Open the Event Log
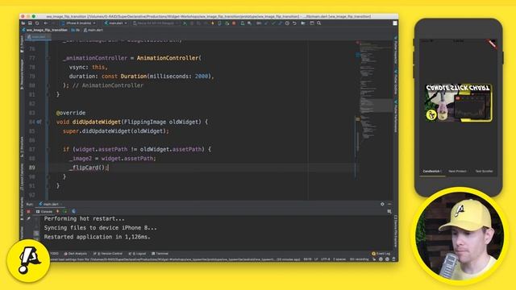 coord(381,254)
